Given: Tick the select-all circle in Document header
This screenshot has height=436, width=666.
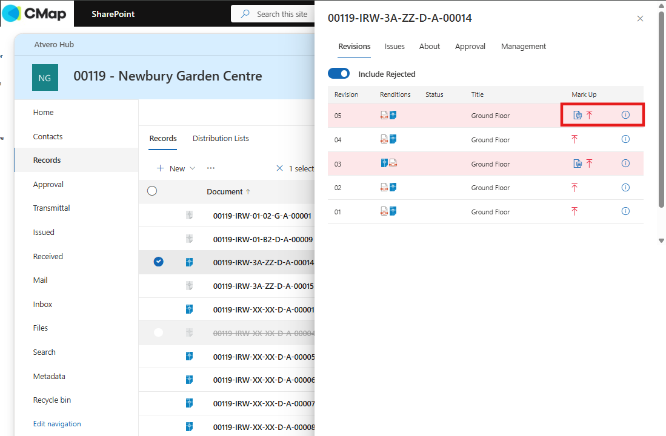Looking at the screenshot, I should [152, 191].
